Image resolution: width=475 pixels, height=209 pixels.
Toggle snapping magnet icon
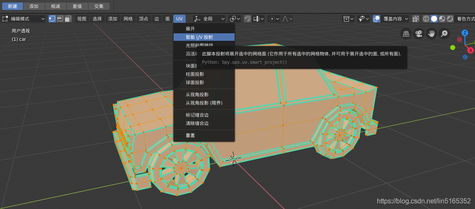click(248, 19)
